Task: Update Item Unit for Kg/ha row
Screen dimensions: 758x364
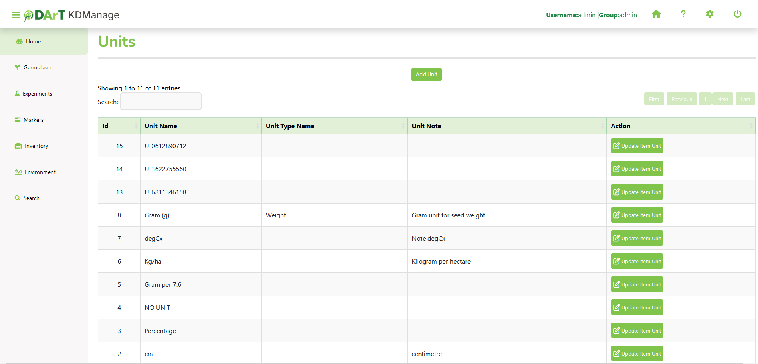Action: coord(637,261)
